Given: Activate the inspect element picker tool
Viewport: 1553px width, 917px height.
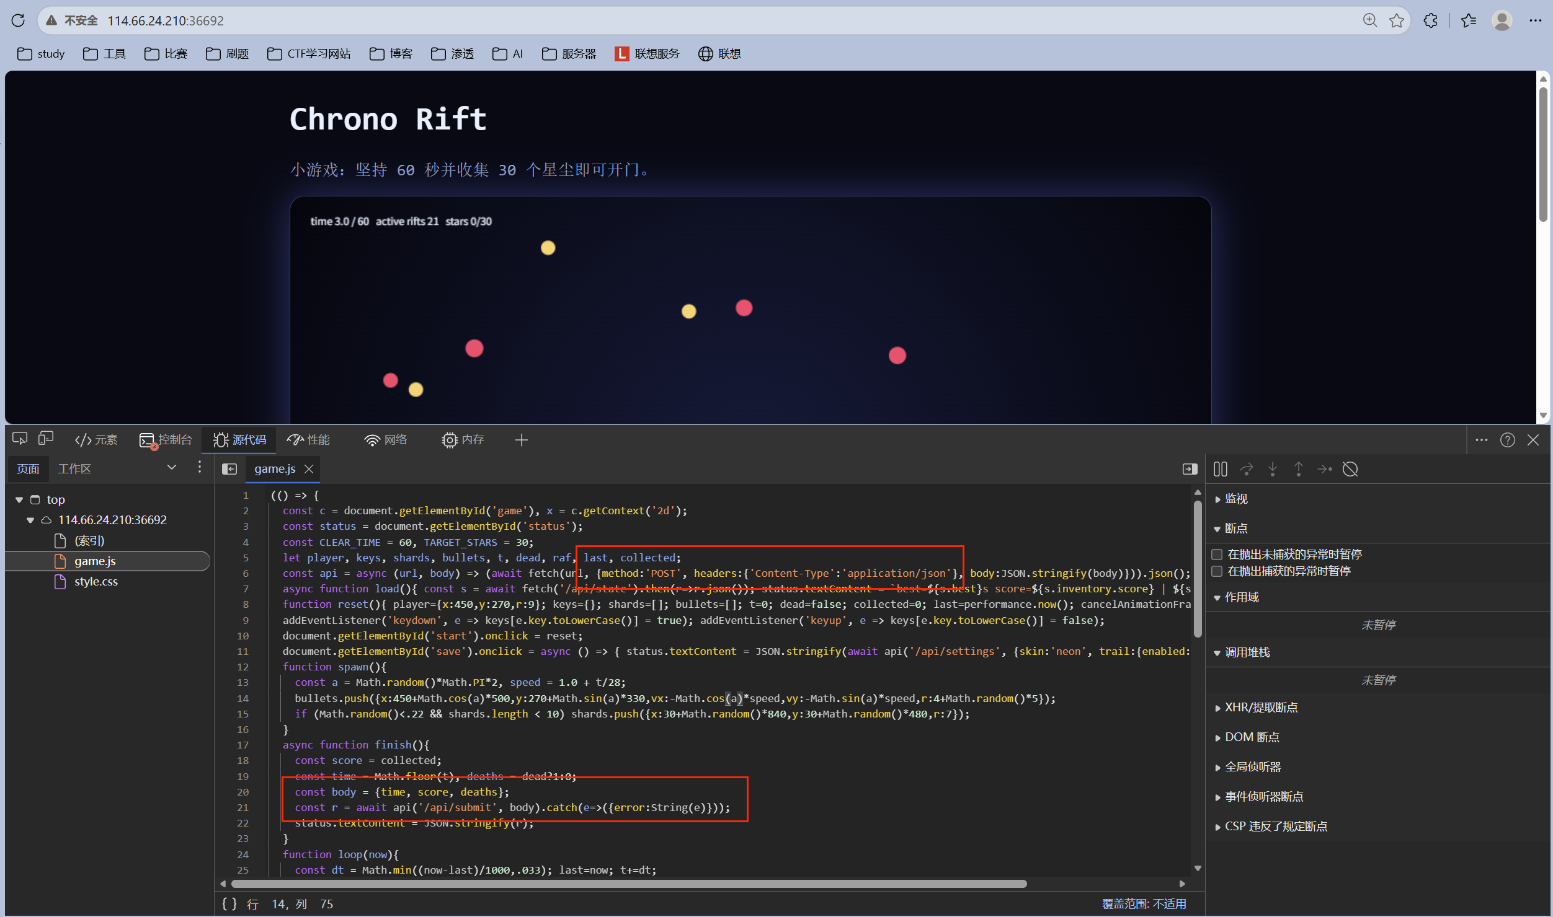Looking at the screenshot, I should pos(20,439).
